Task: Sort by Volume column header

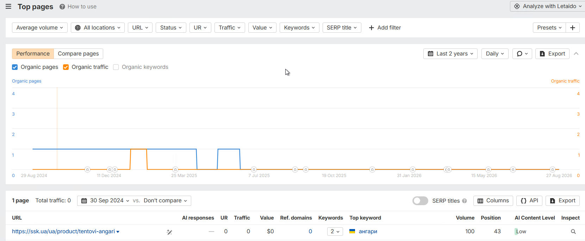Action: (465, 218)
